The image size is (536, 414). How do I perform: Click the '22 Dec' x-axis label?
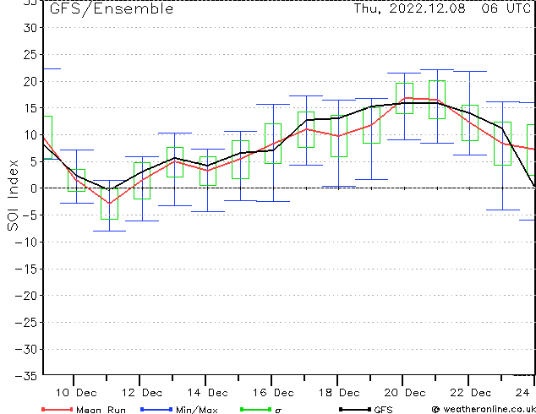(470, 393)
